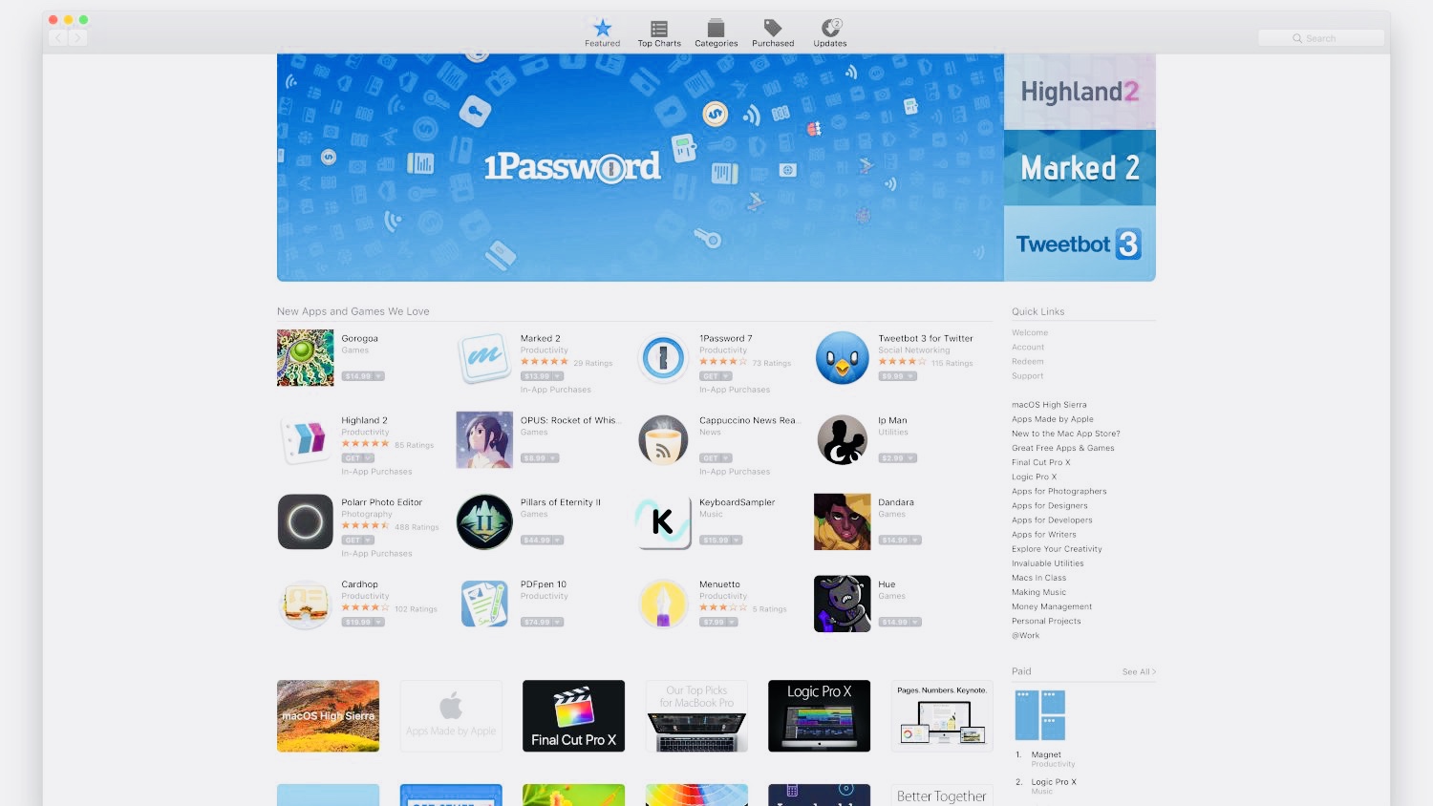The image size is (1433, 806).
Task: Click See All in Paid section
Action: (1139, 672)
